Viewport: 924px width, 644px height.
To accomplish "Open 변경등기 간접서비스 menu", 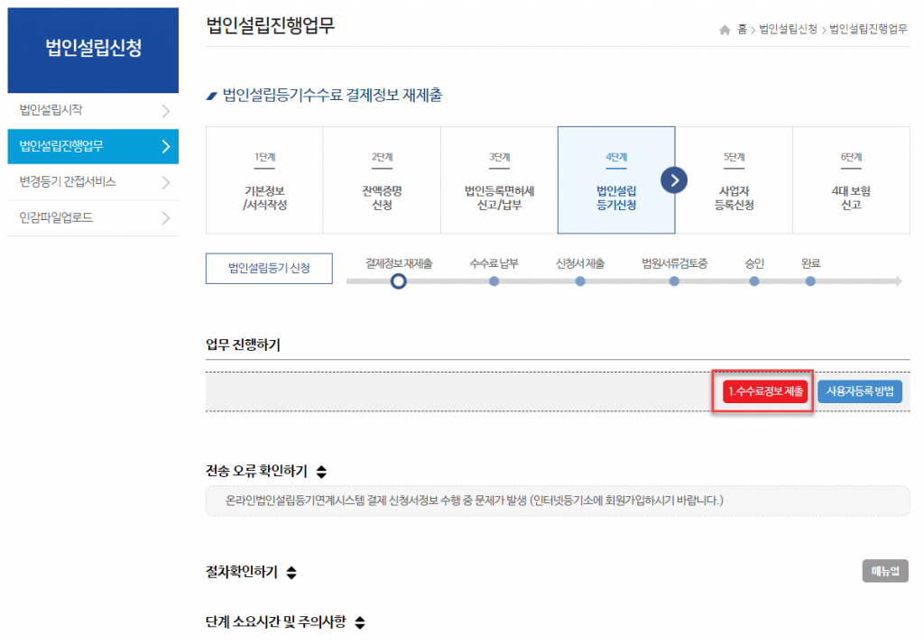I will 93,182.
